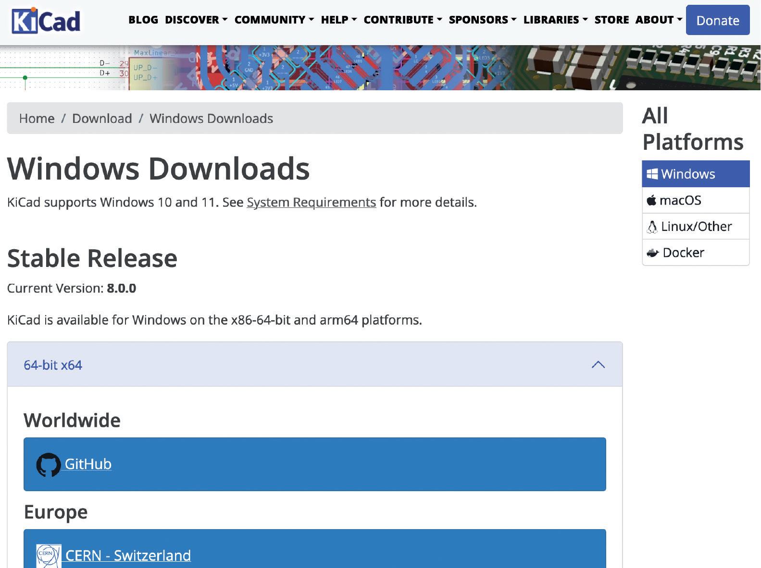The height and width of the screenshot is (568, 761).
Task: Visit the Store page
Action: tap(611, 20)
